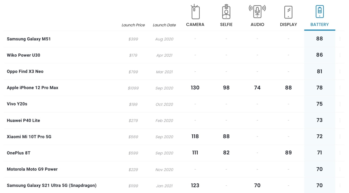Click the three-dot icon on Samsung Galaxy M51 row
This screenshot has width=349, height=193.
(x=340, y=39)
